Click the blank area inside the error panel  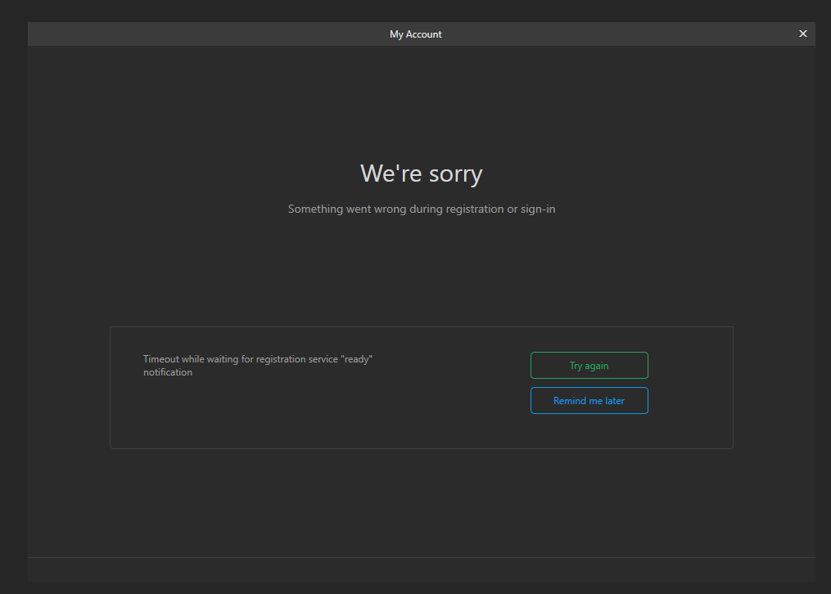tap(327, 417)
